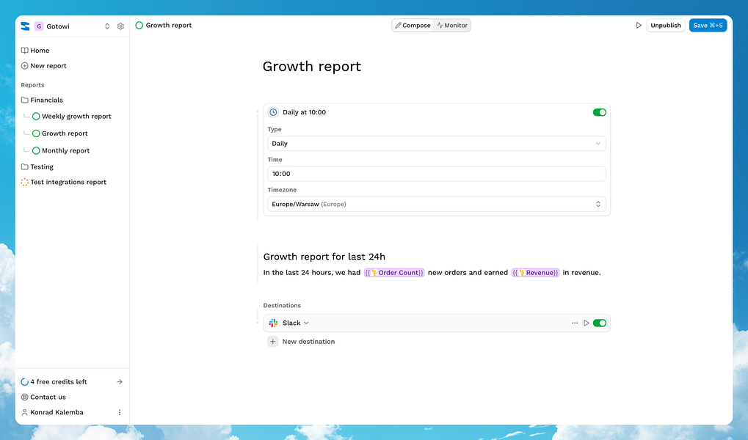Click the Growth report for last 24h heading
The image size is (748, 440).
coord(324,257)
